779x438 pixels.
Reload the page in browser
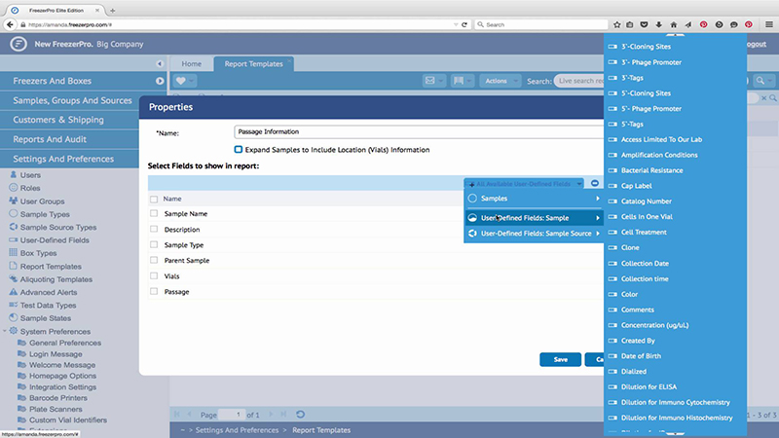(464, 24)
